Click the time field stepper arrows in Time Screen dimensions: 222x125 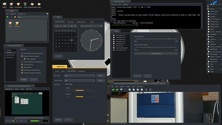click(102, 26)
